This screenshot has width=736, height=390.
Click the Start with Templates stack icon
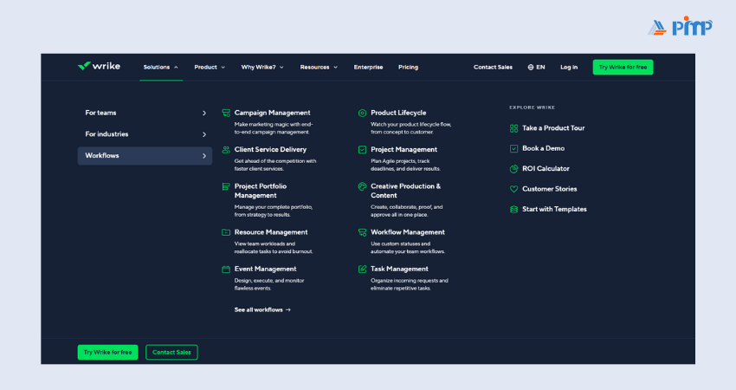click(x=514, y=209)
